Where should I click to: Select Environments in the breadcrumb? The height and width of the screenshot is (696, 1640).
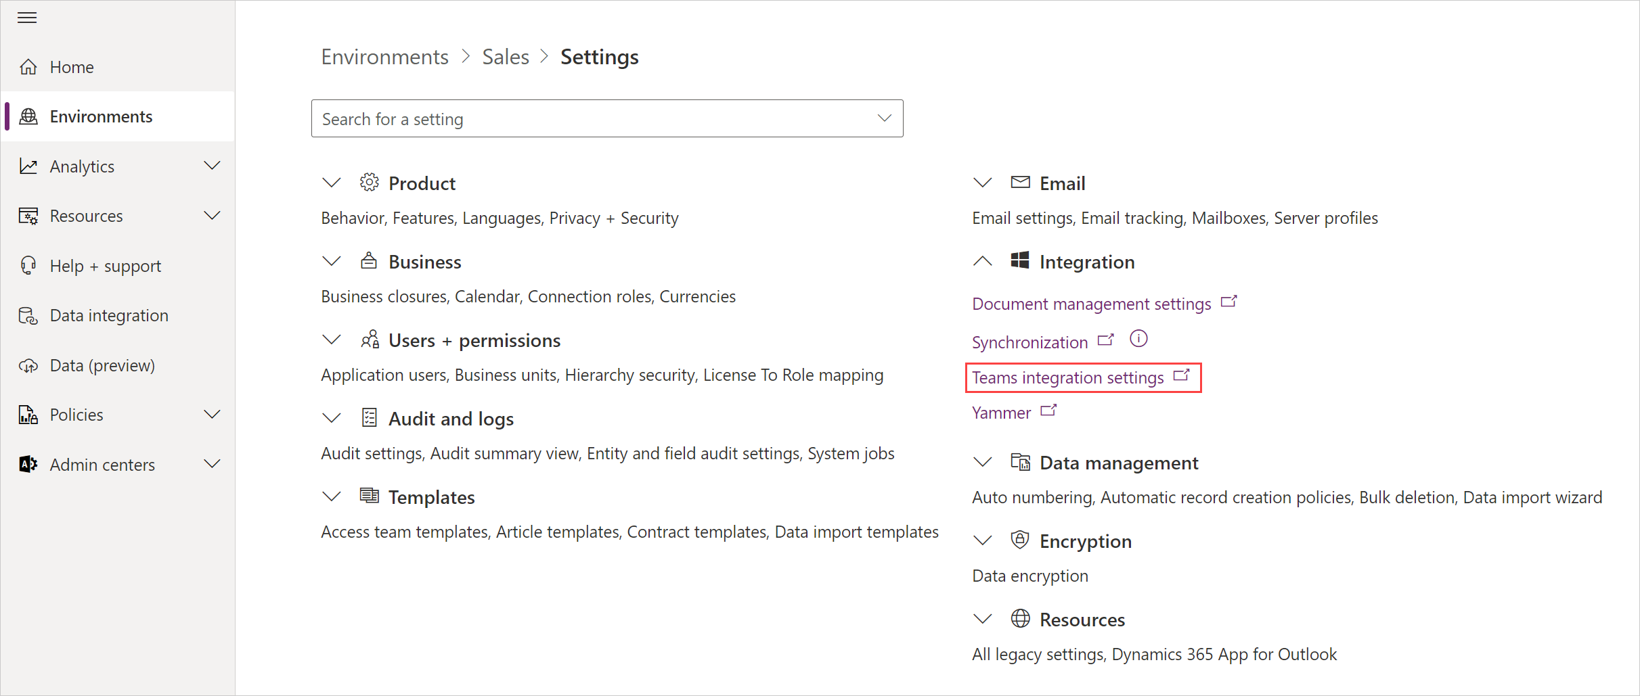pyautogui.click(x=384, y=57)
